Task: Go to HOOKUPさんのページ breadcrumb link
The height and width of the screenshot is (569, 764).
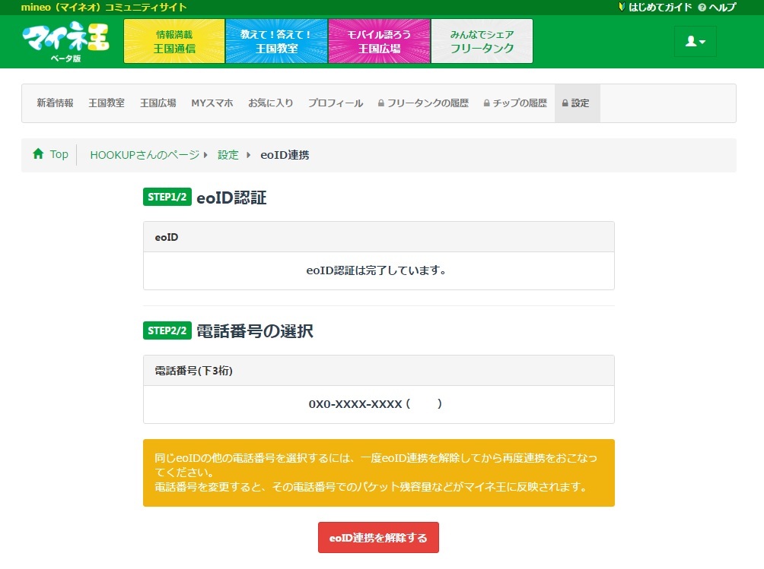Action: [x=145, y=155]
